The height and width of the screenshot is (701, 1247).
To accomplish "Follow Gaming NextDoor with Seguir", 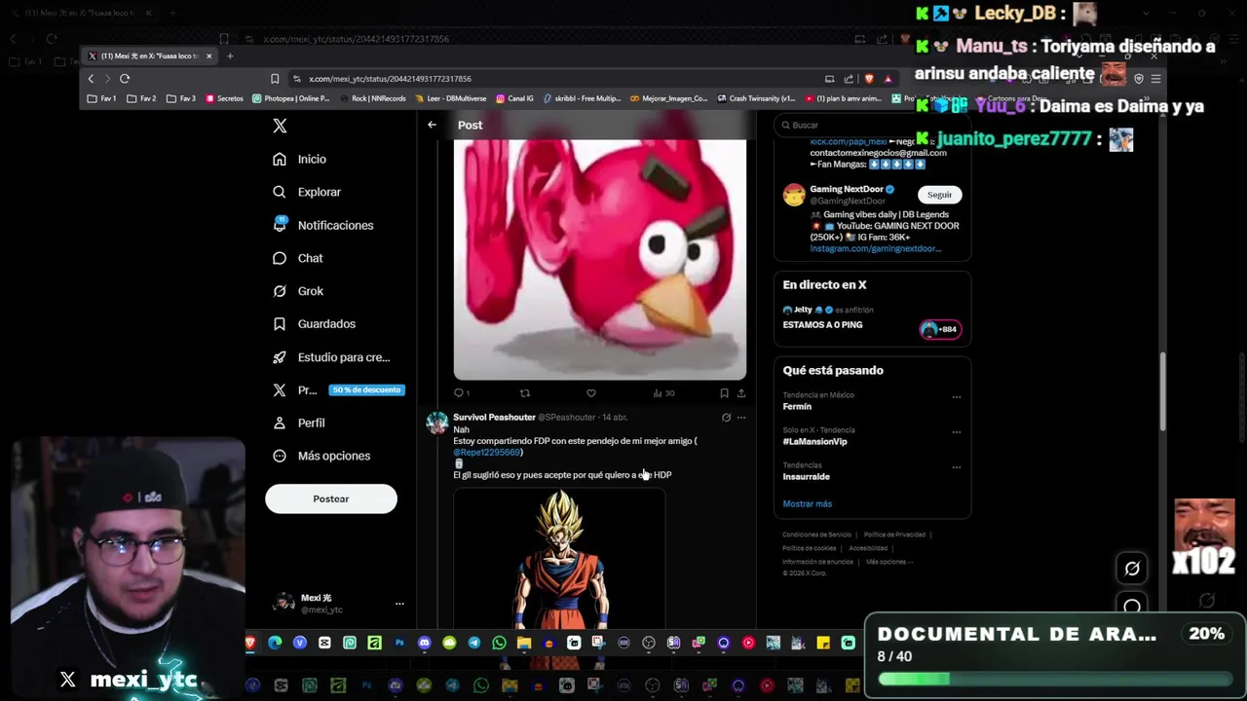I will point(939,195).
